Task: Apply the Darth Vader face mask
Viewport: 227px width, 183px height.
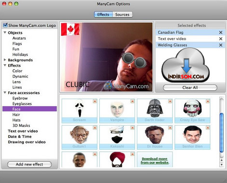Action: 155,111
